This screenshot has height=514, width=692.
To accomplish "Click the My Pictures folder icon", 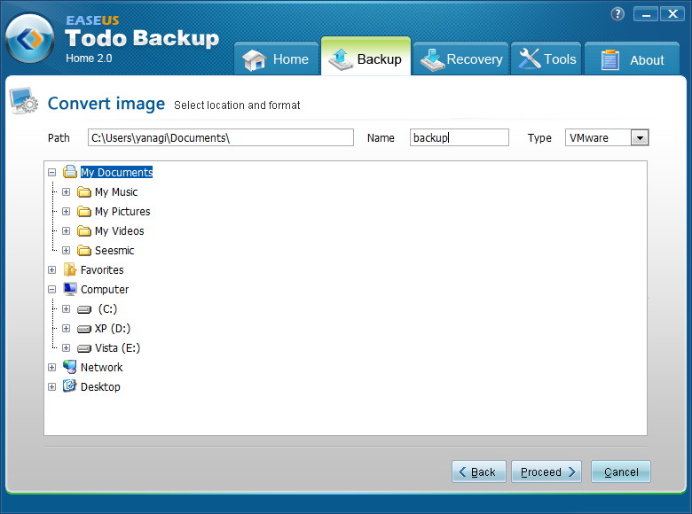I will click(84, 211).
